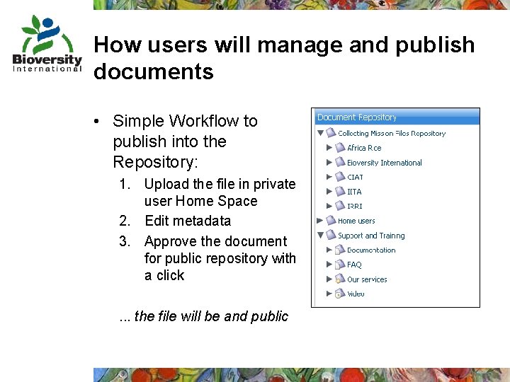Select Support and Training tree label
Screen dimensions: 510x382
[371, 236]
